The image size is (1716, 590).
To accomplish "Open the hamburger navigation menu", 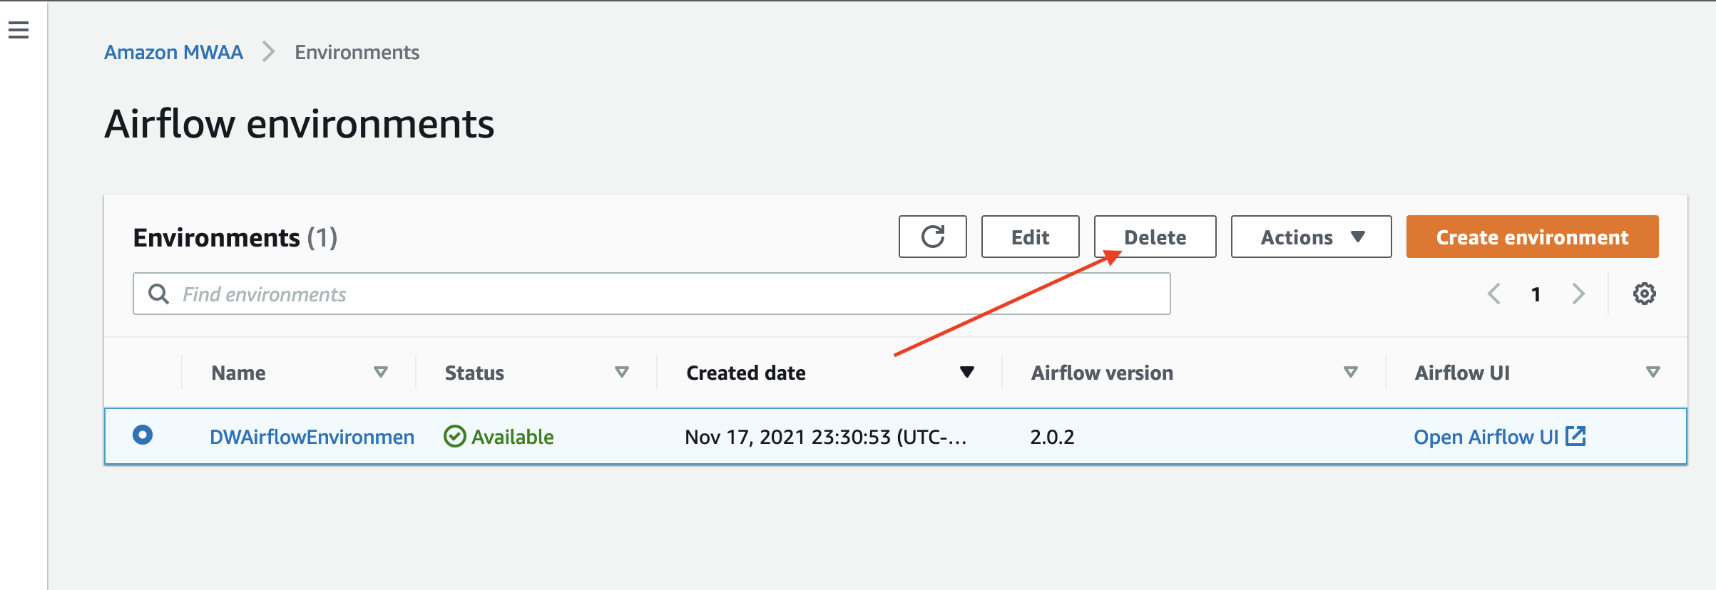I will [x=19, y=30].
